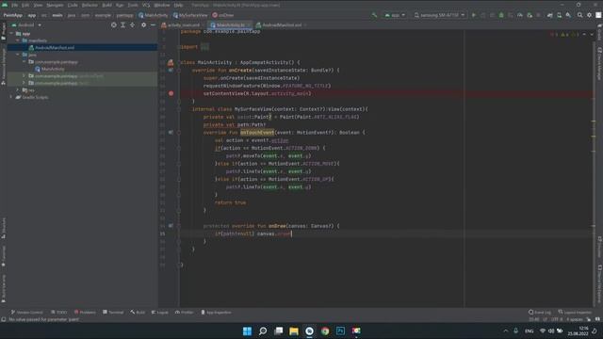Viewport: 603px width, 339px height.
Task: Collapse the manifests folder node
Action: (18, 40)
